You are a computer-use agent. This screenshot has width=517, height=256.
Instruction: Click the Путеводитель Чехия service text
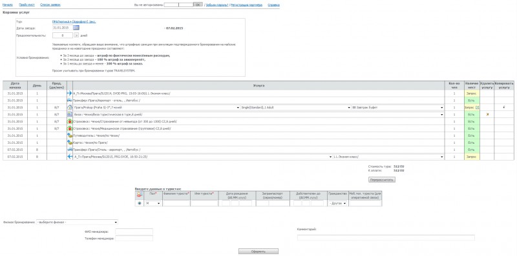96,135
